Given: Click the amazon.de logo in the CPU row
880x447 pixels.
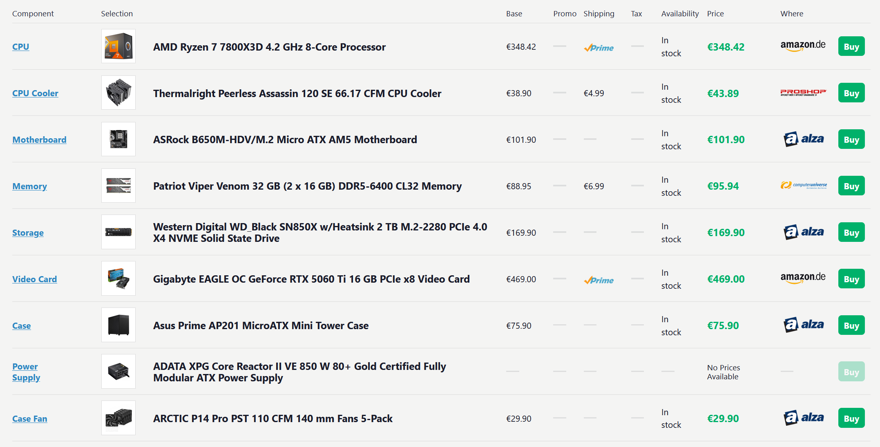Looking at the screenshot, I should 803,46.
